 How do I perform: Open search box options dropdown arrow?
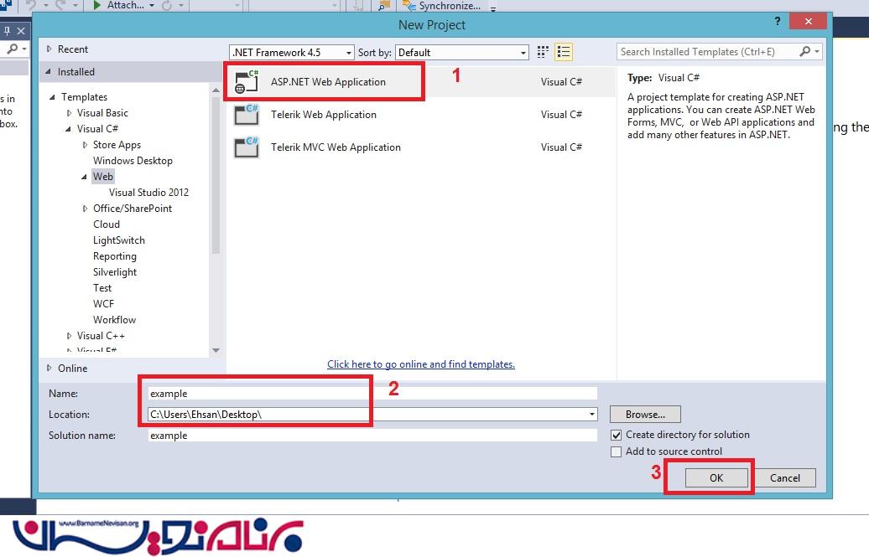(816, 51)
